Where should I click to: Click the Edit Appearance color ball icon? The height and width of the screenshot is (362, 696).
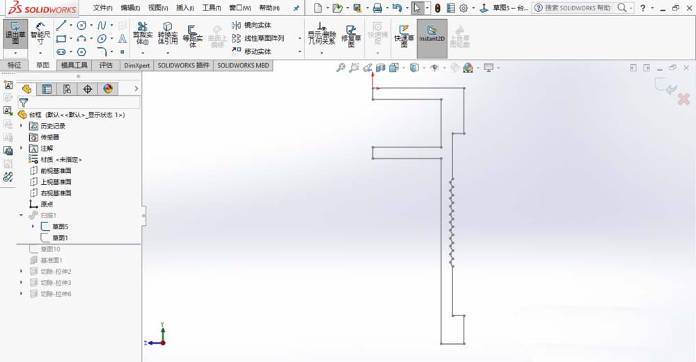click(468, 68)
